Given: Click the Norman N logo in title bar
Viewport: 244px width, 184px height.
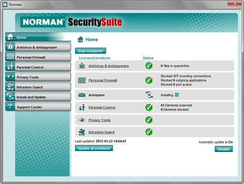Looking at the screenshot, I should [5, 5].
